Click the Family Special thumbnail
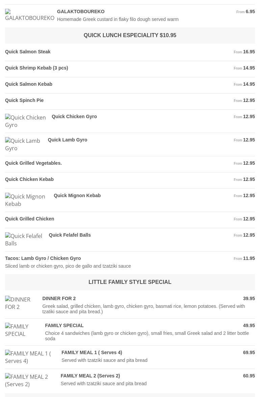Viewport: 260px width, 397px height. (22, 330)
